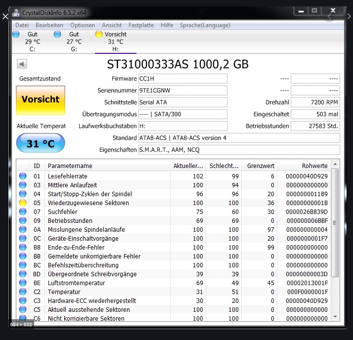The image size is (353, 340).
Task: Click the previous disk arrow button
Action: pos(22,64)
